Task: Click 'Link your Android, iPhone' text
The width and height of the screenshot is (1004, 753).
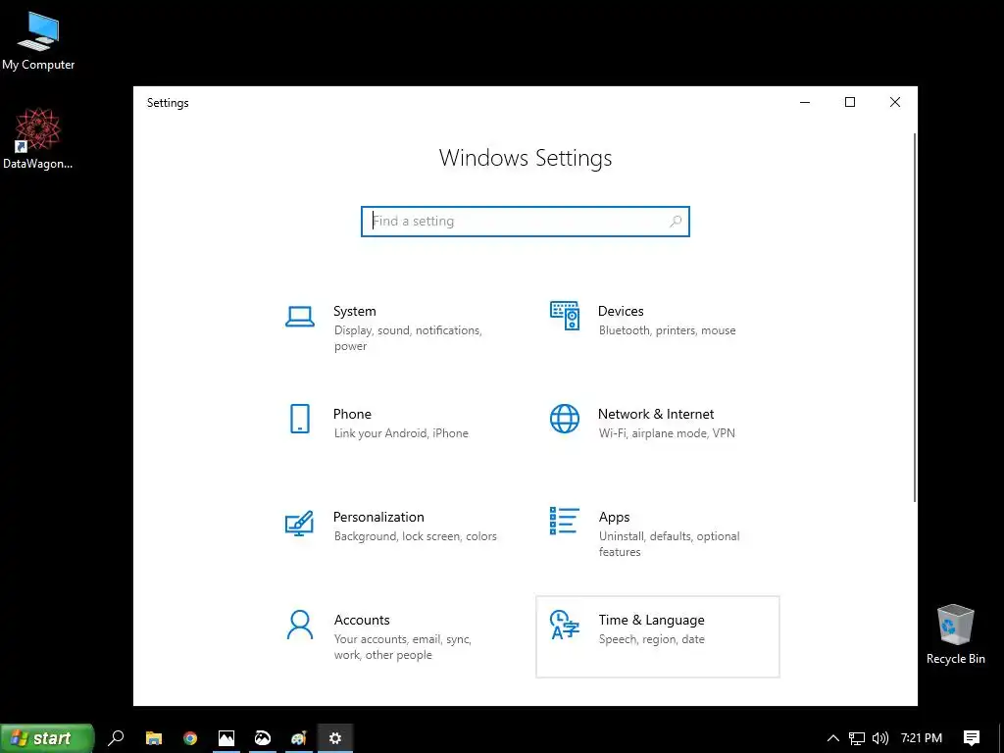Action: point(401,433)
